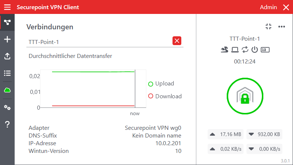This screenshot has width=293, height=165.
Task: Toggle the power autostart icon
Action: (x=255, y=49)
